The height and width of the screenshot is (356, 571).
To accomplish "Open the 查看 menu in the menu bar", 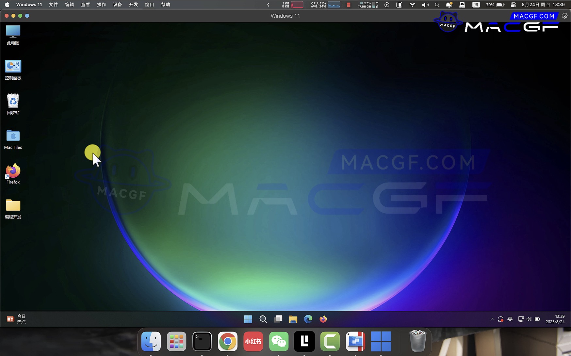I will pos(85,5).
